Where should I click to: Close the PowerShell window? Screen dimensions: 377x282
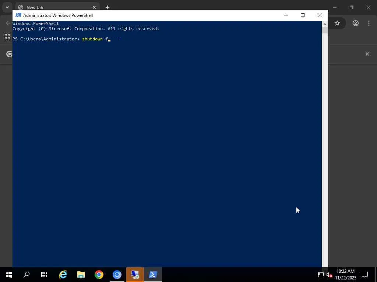coord(320,15)
